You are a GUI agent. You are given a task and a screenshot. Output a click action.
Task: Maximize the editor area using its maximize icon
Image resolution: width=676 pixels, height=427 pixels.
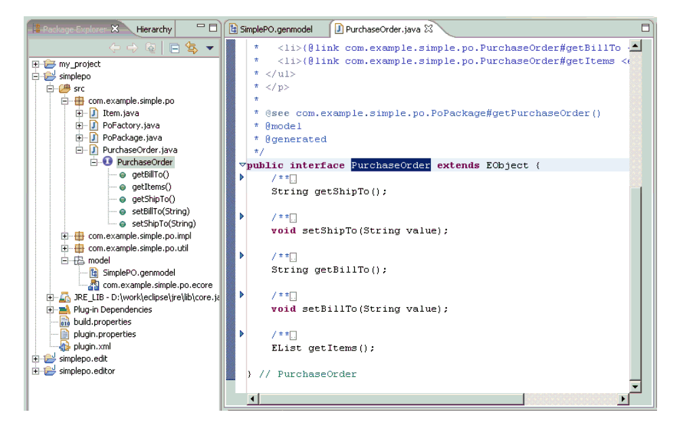(645, 28)
